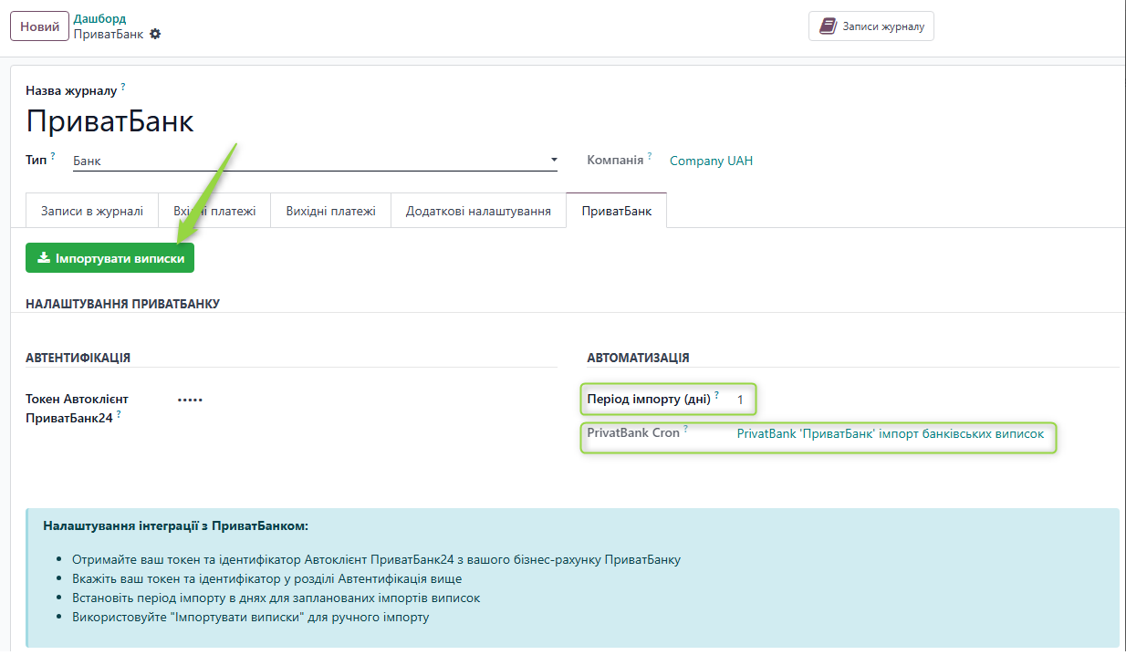
Task: Open the Вихідні платежі tab
Action: tap(330, 211)
